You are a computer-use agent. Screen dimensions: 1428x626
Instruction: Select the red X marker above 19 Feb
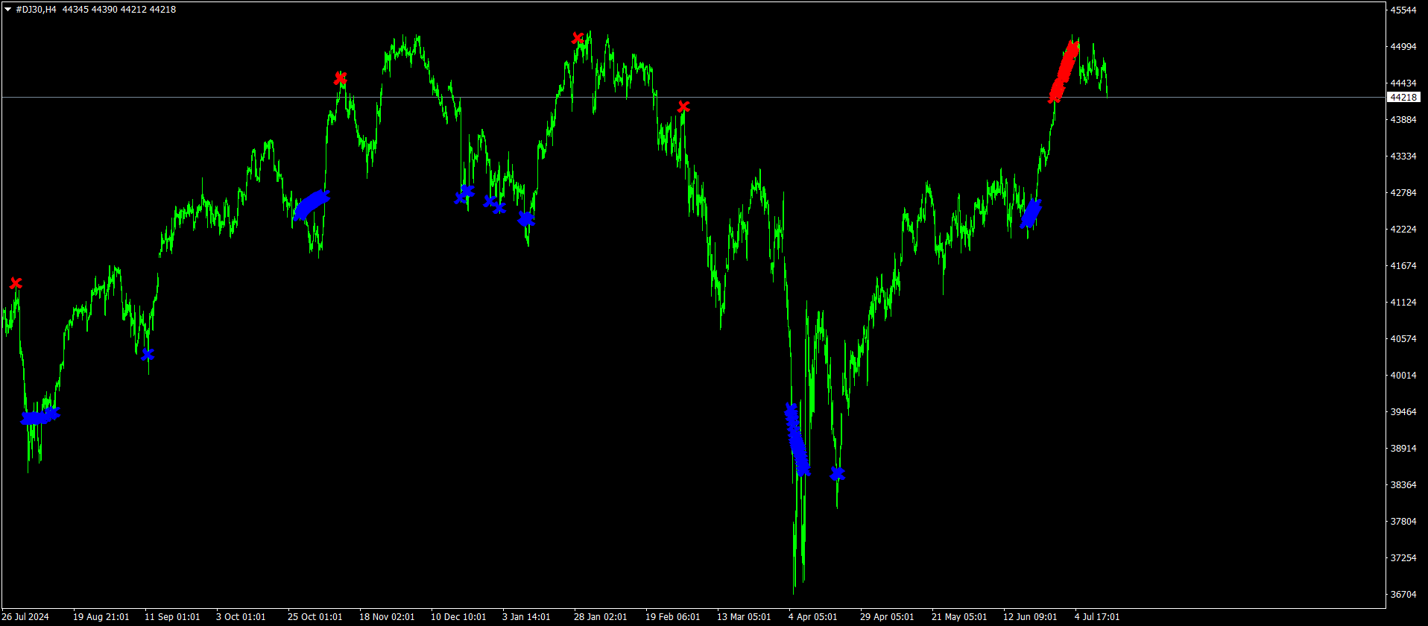click(x=683, y=107)
